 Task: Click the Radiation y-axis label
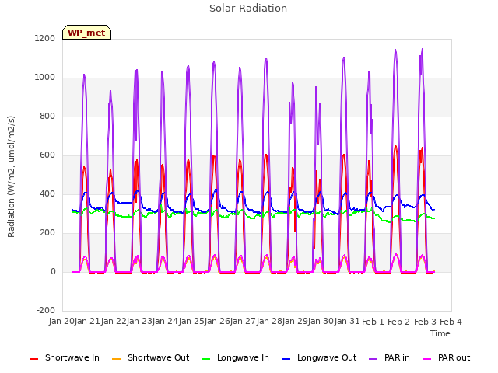pyautogui.click(x=11, y=176)
